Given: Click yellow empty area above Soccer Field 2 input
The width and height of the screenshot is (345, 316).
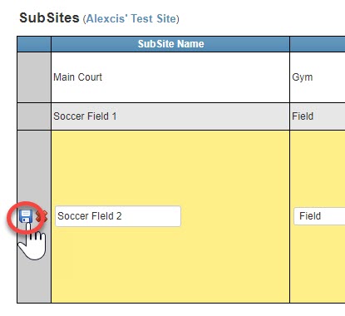Looking at the screenshot, I should [170, 168].
